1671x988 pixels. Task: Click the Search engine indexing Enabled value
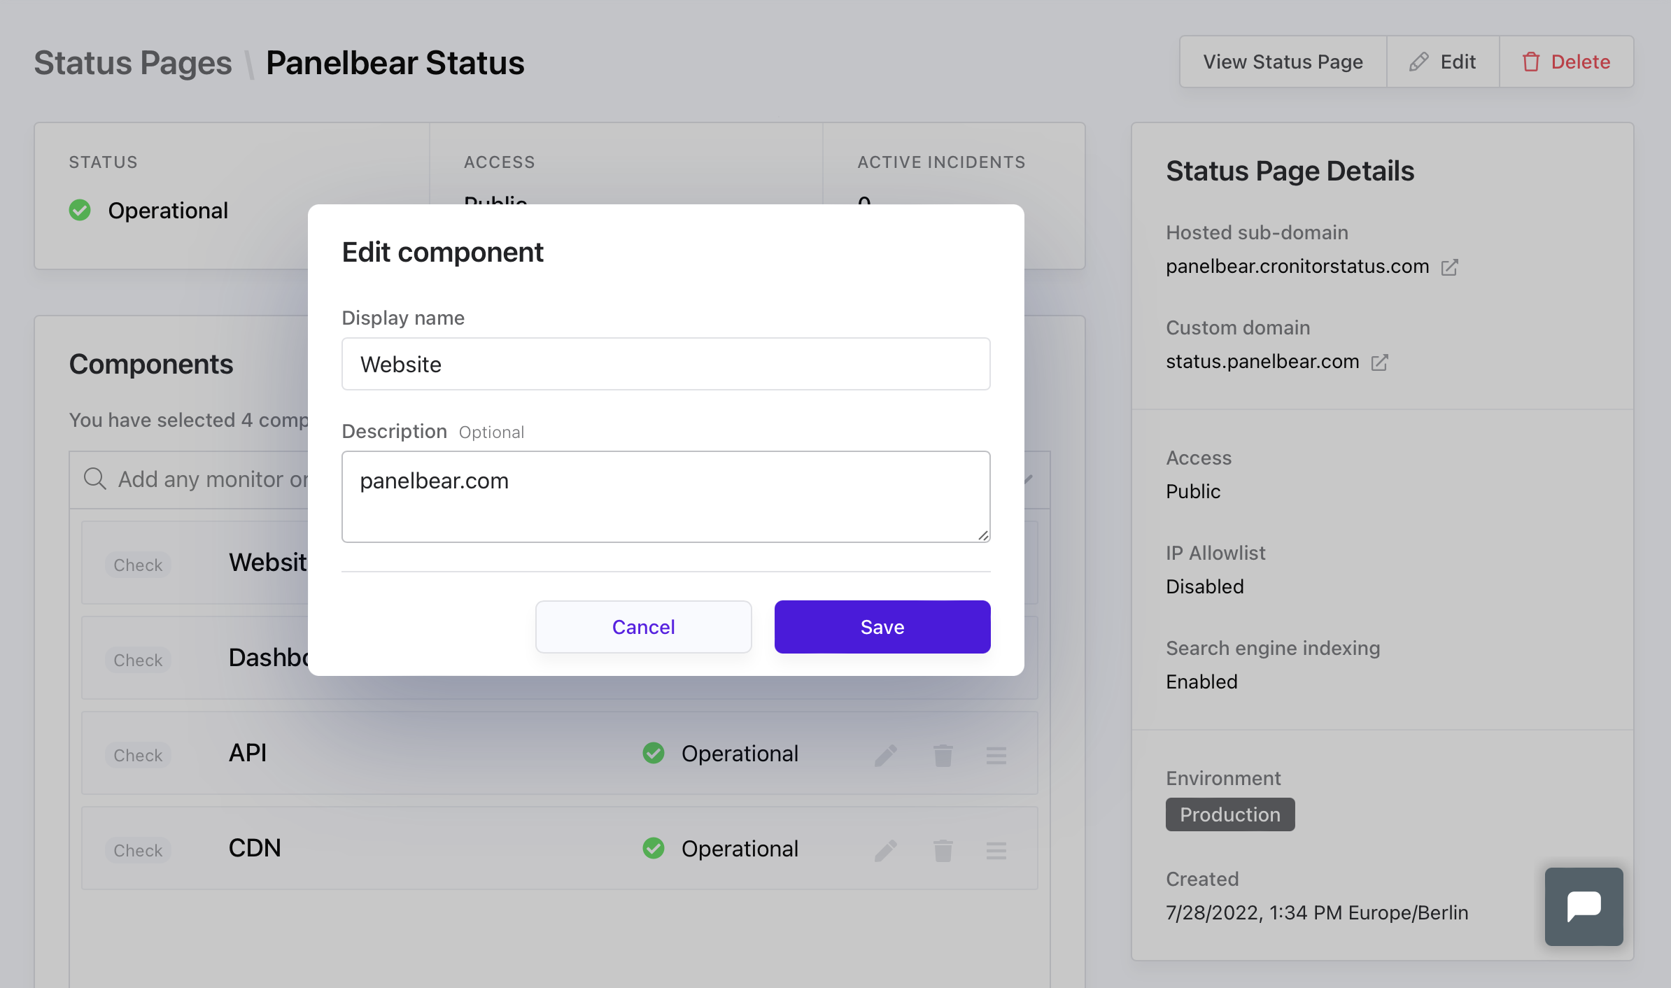(x=1201, y=682)
